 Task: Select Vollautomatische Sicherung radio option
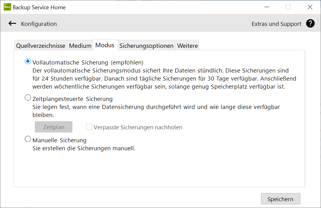(28, 61)
